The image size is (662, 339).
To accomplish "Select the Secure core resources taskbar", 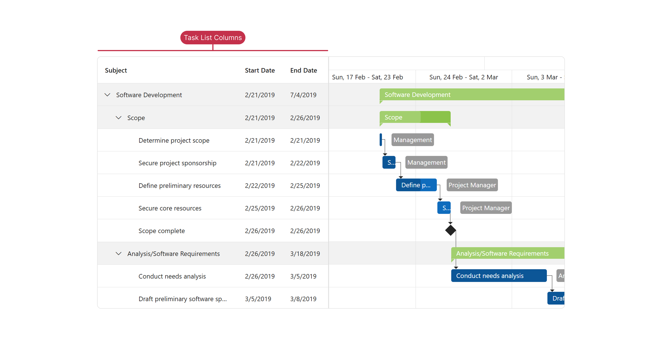I will coord(444,208).
